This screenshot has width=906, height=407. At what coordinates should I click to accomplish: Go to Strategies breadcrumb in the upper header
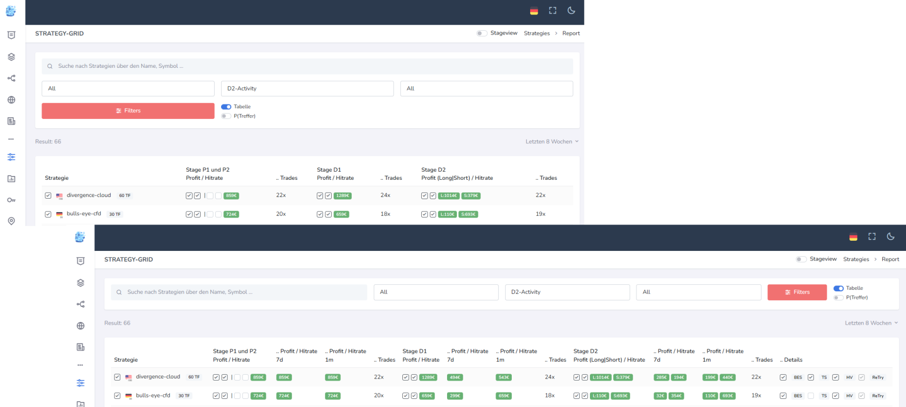537,33
